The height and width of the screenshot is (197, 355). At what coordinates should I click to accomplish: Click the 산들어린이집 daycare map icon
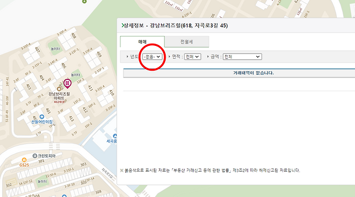(x=42, y=117)
